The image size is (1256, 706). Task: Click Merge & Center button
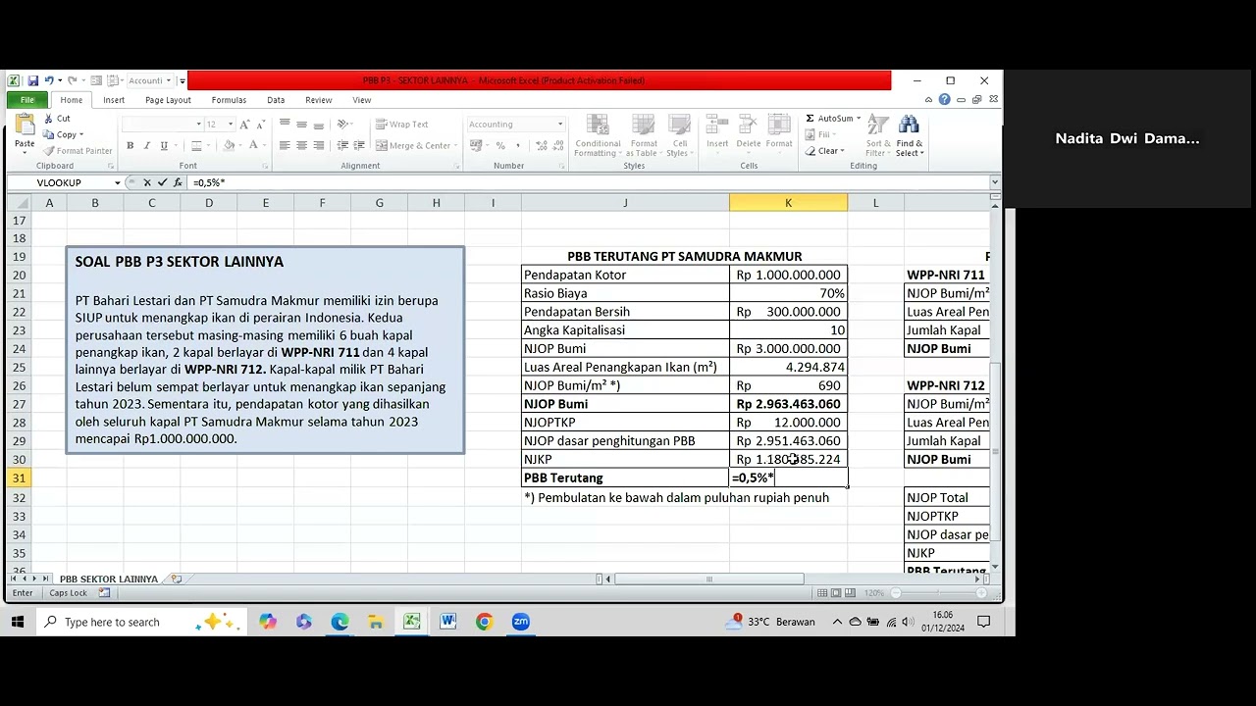[418, 145]
